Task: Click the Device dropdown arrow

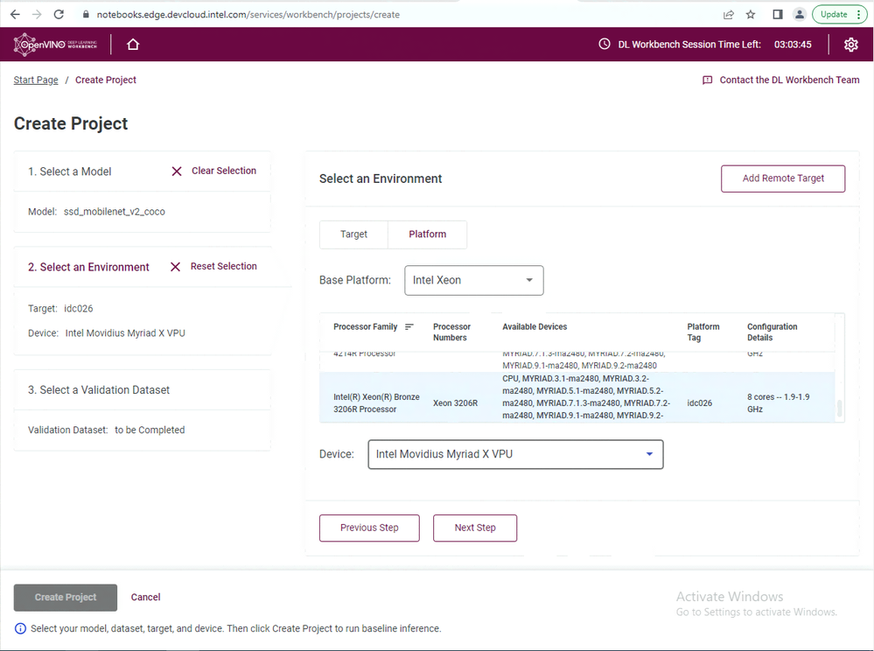Action: (x=649, y=454)
